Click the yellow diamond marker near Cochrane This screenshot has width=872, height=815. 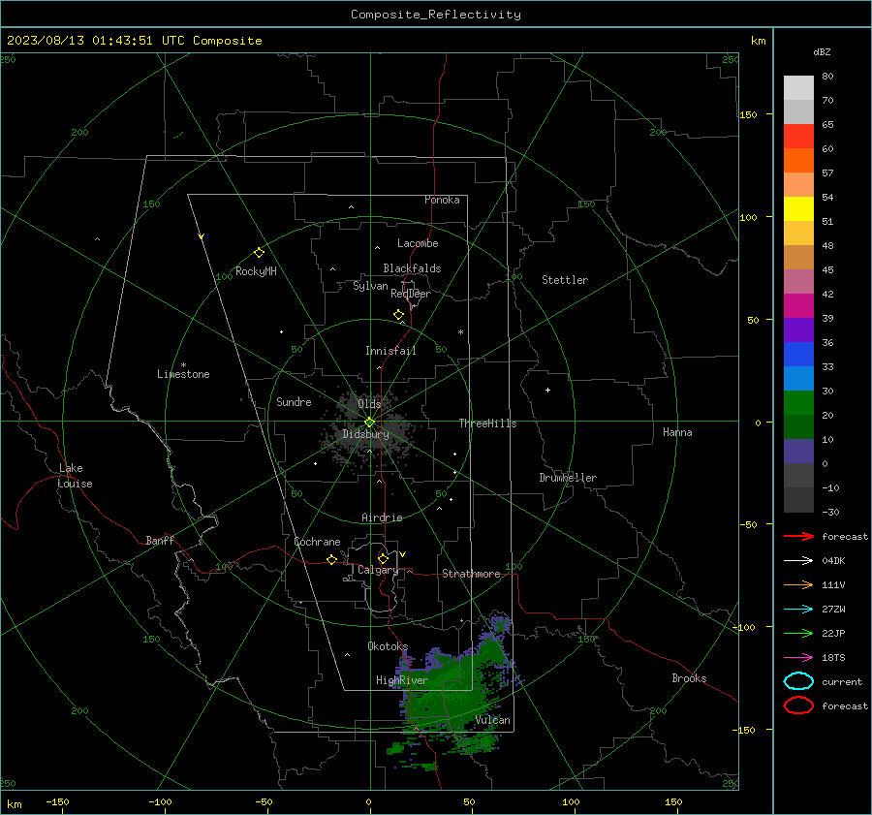pyautogui.click(x=331, y=560)
